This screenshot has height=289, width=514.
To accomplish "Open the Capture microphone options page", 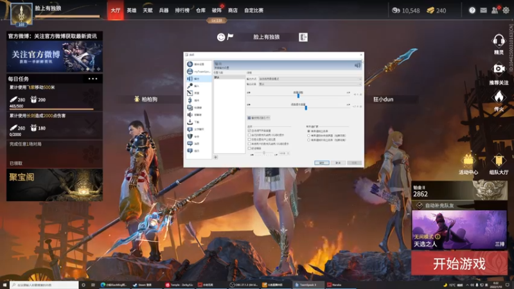I will click(x=198, y=86).
